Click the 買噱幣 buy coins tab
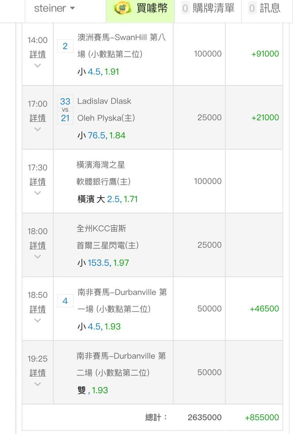293x434 pixels. pos(140,8)
